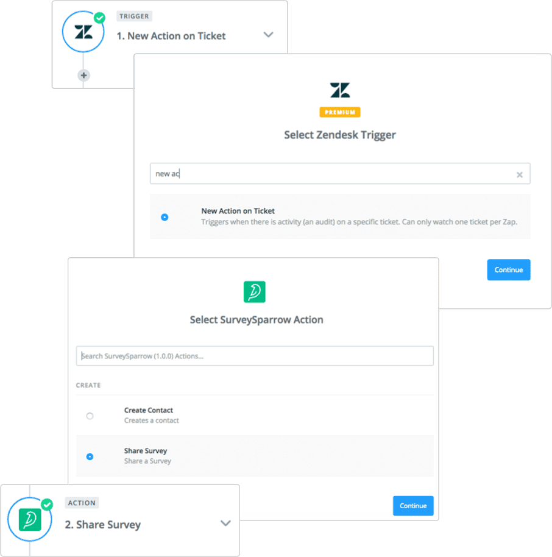Click the SurveySparrow icon in action step
Viewport: 552px width, 557px height.
tap(30, 519)
